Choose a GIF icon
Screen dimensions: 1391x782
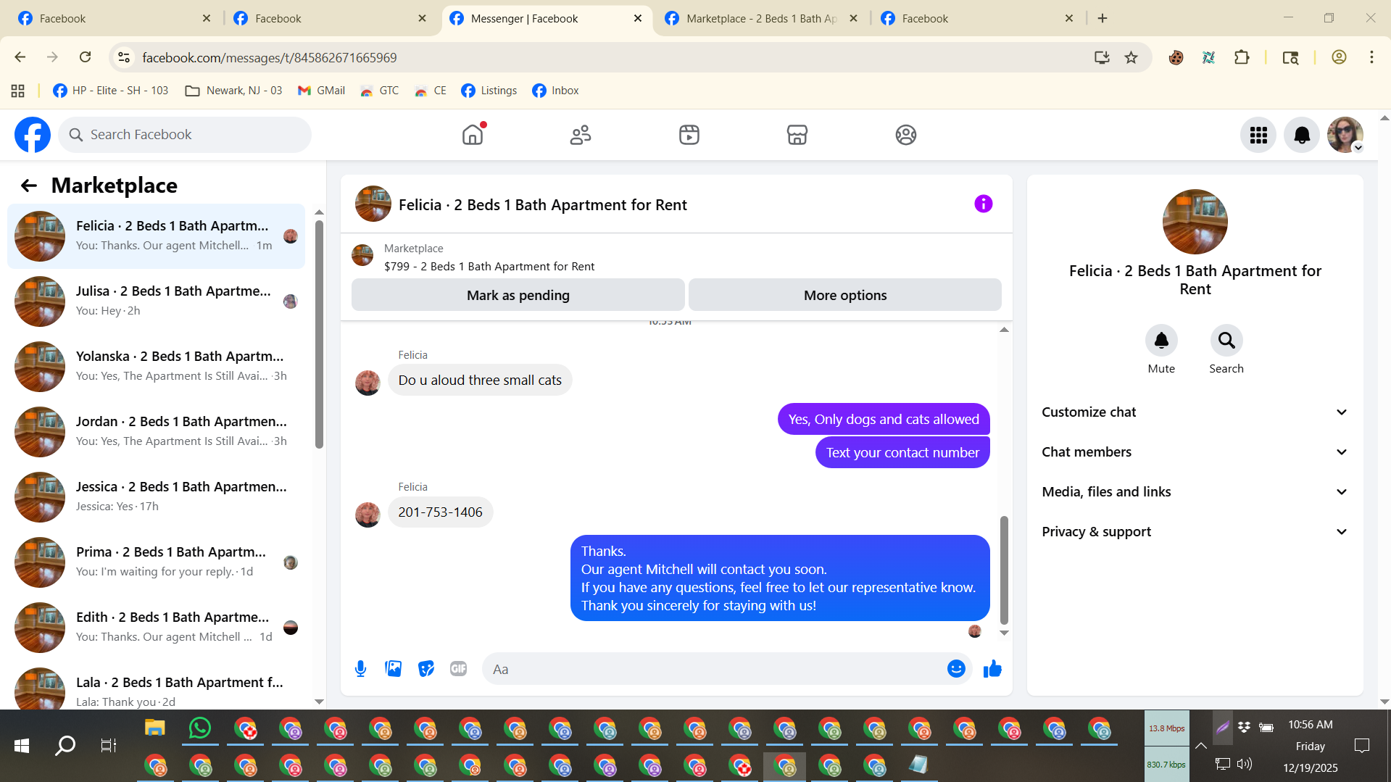(x=458, y=669)
